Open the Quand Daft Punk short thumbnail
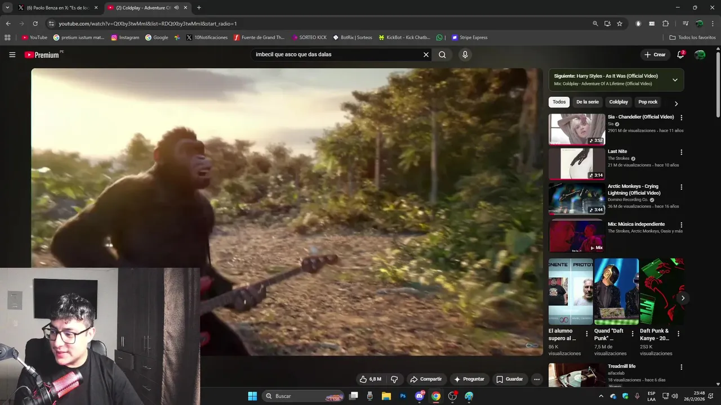This screenshot has height=405, width=721. [x=616, y=291]
